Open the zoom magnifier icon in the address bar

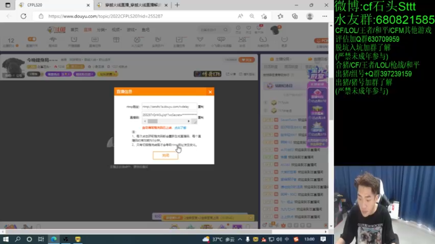[x=252, y=16]
